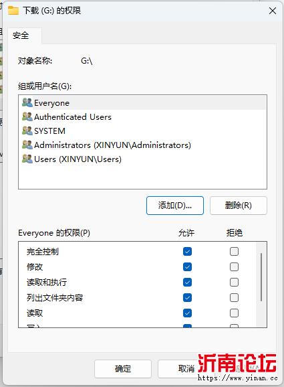
Task: Click the permissions list vertical scrollbar
Action: coord(261,277)
